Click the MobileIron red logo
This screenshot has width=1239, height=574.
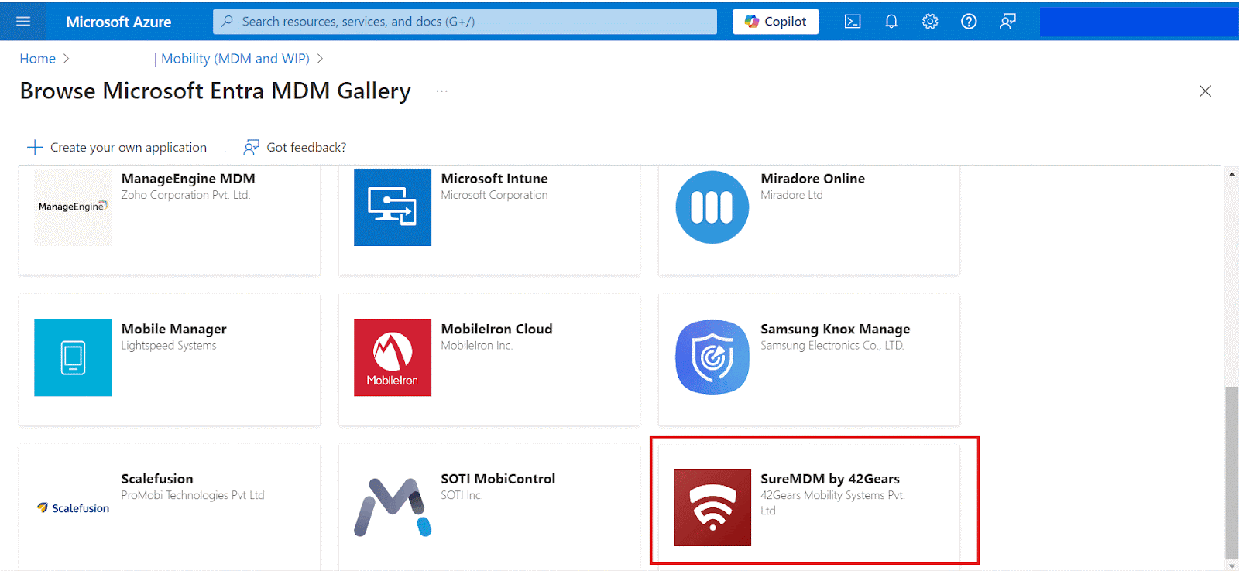[x=393, y=357]
